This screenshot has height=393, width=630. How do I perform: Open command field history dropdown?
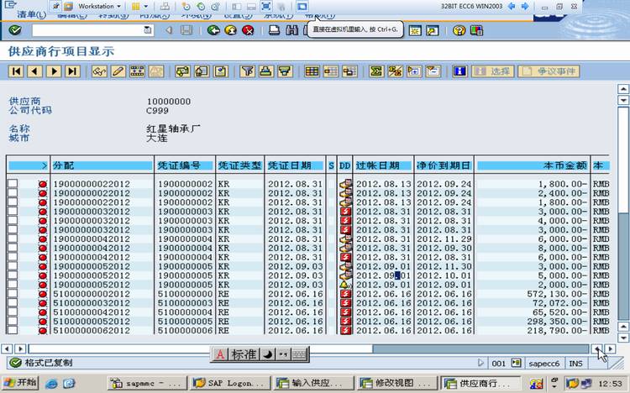coord(148,30)
